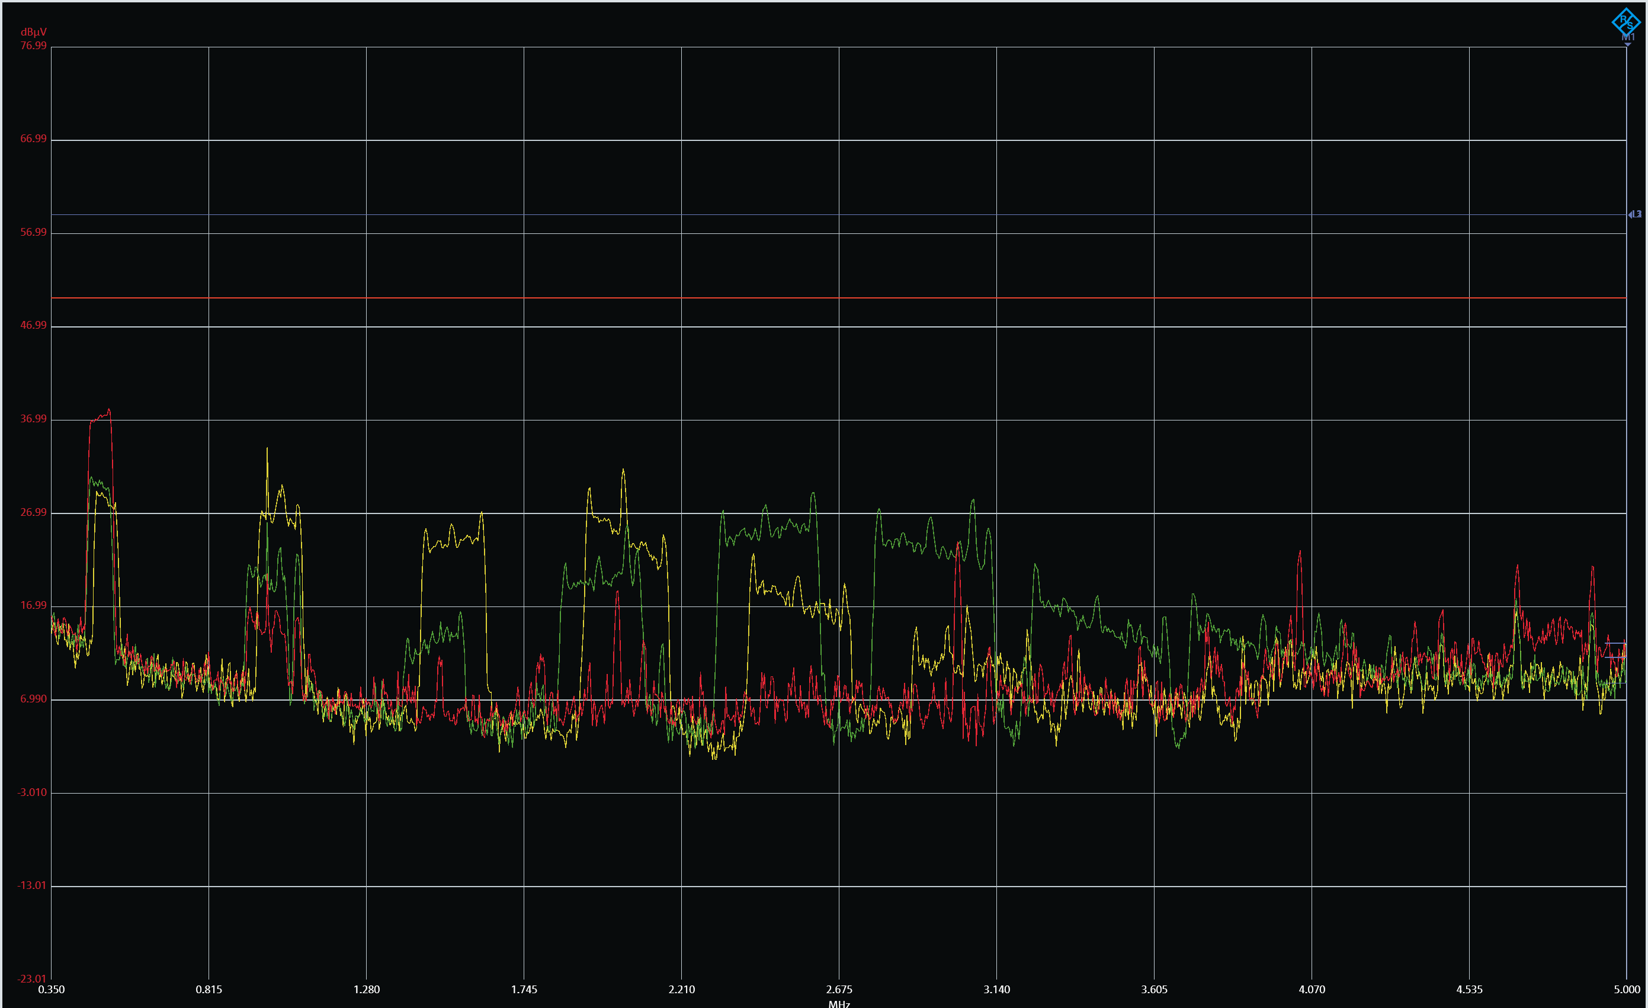Click the 46.99 level axis value
The width and height of the screenshot is (1648, 1008).
click(33, 325)
